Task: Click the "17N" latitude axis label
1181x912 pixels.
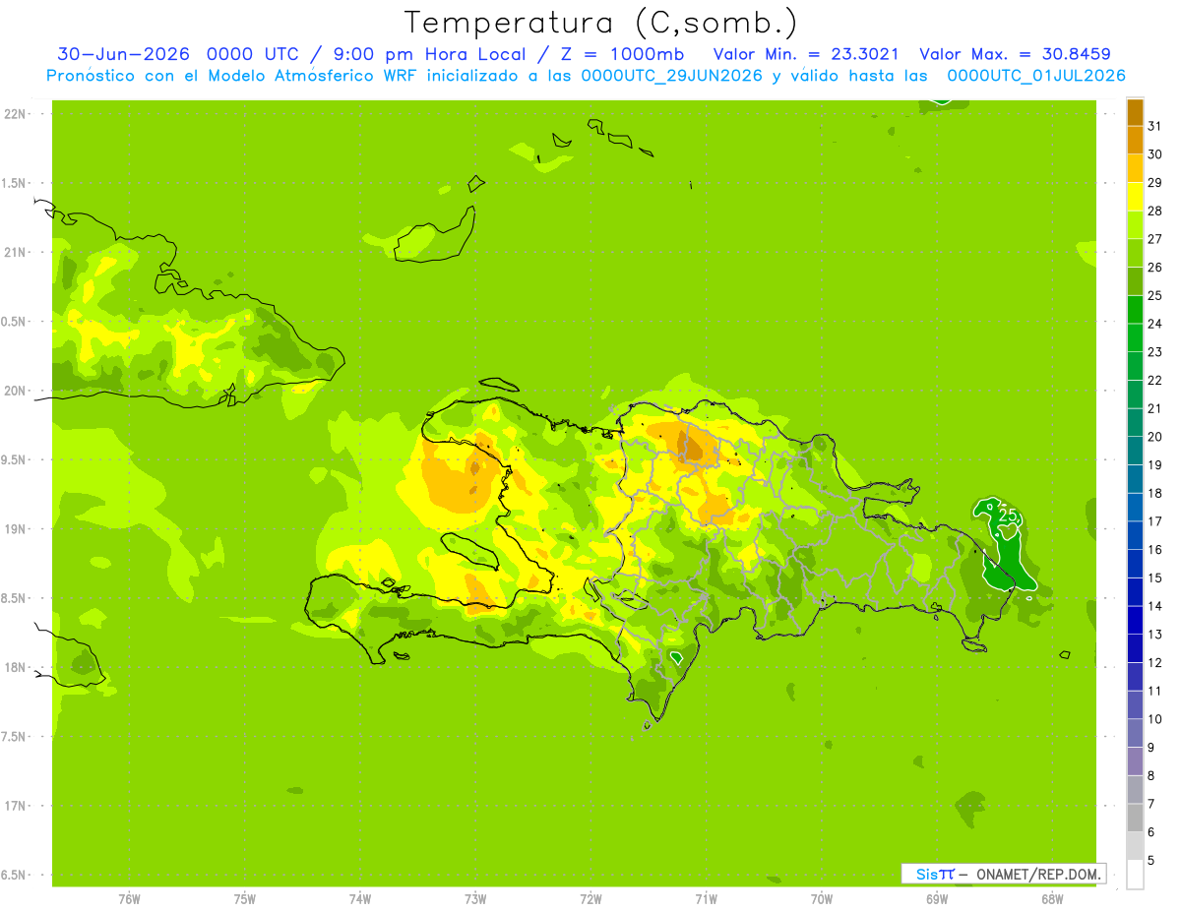Action: [x=15, y=806]
